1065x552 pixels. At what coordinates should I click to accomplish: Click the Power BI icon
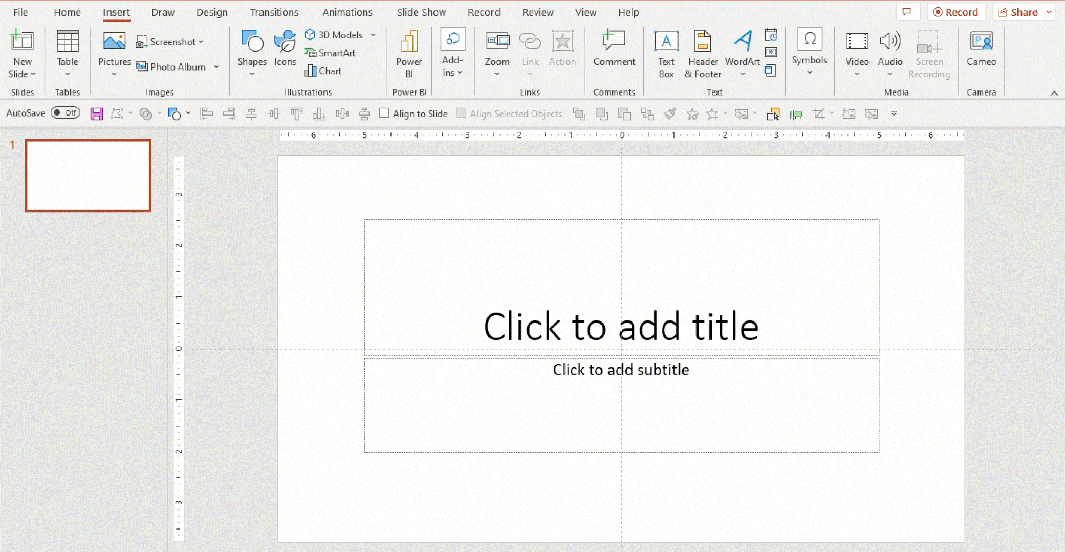pos(408,54)
